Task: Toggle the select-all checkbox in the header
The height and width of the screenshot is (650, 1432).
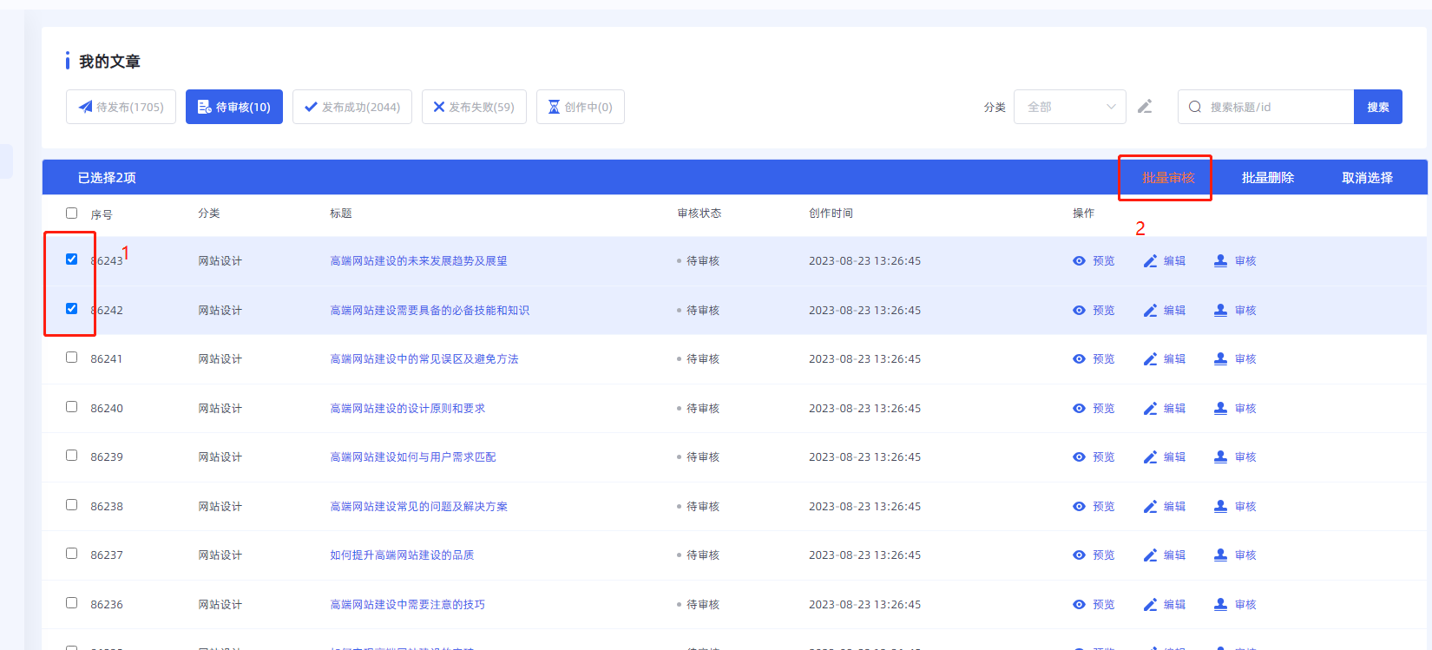Action: (x=71, y=213)
